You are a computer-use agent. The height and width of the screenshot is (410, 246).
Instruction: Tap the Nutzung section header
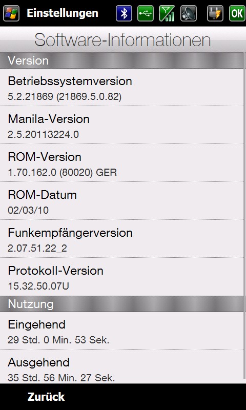click(122, 304)
